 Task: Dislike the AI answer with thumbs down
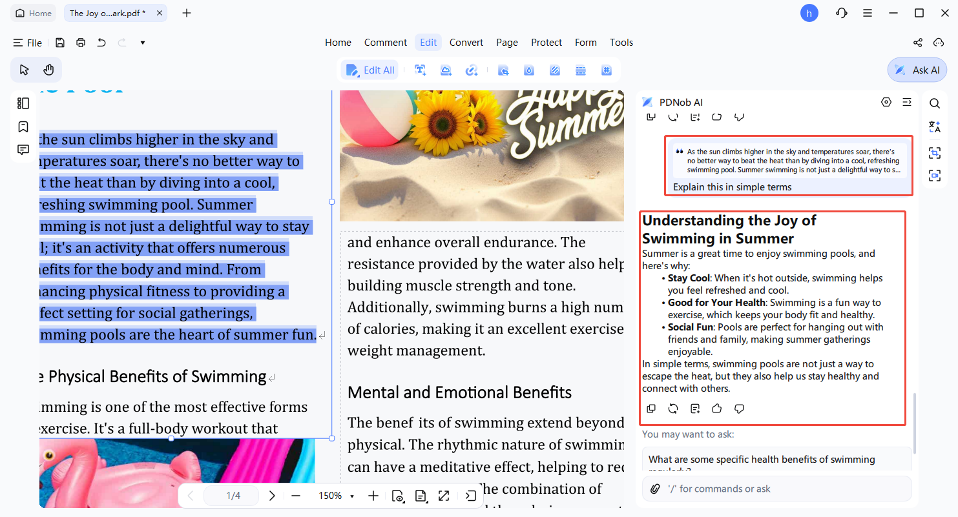click(740, 409)
